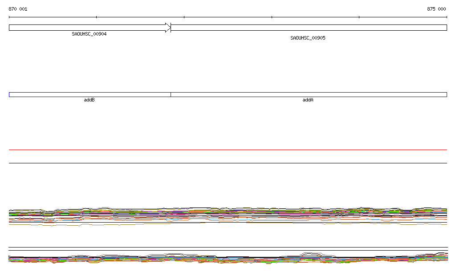The image size is (456, 272).
Task: Click the addB name label
Action: click(x=89, y=100)
